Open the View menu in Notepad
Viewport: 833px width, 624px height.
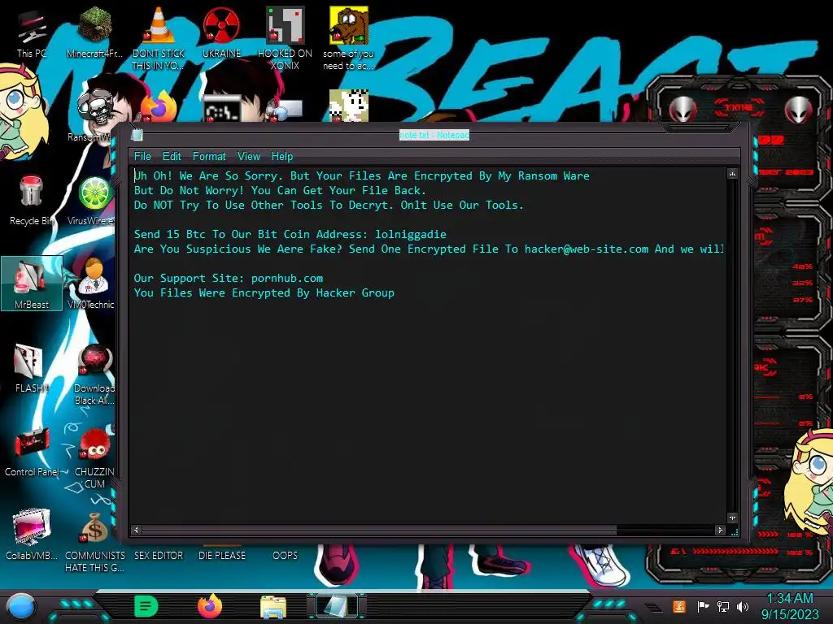249,157
